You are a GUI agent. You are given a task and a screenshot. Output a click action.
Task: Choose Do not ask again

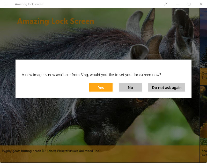(x=167, y=87)
